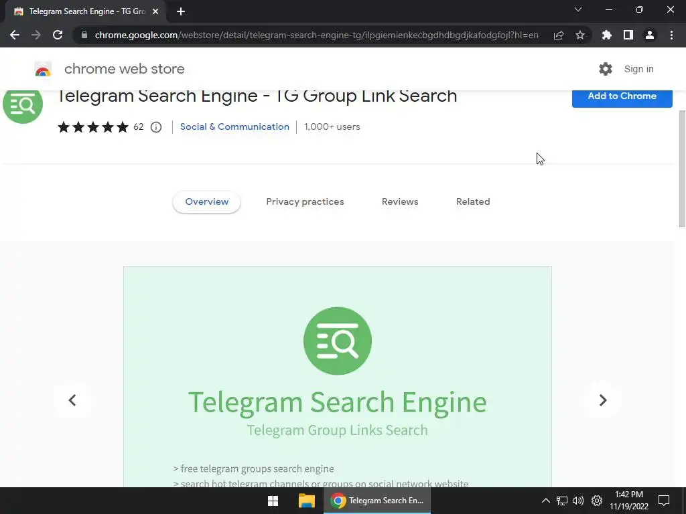Click the rating info icon

[156, 127]
